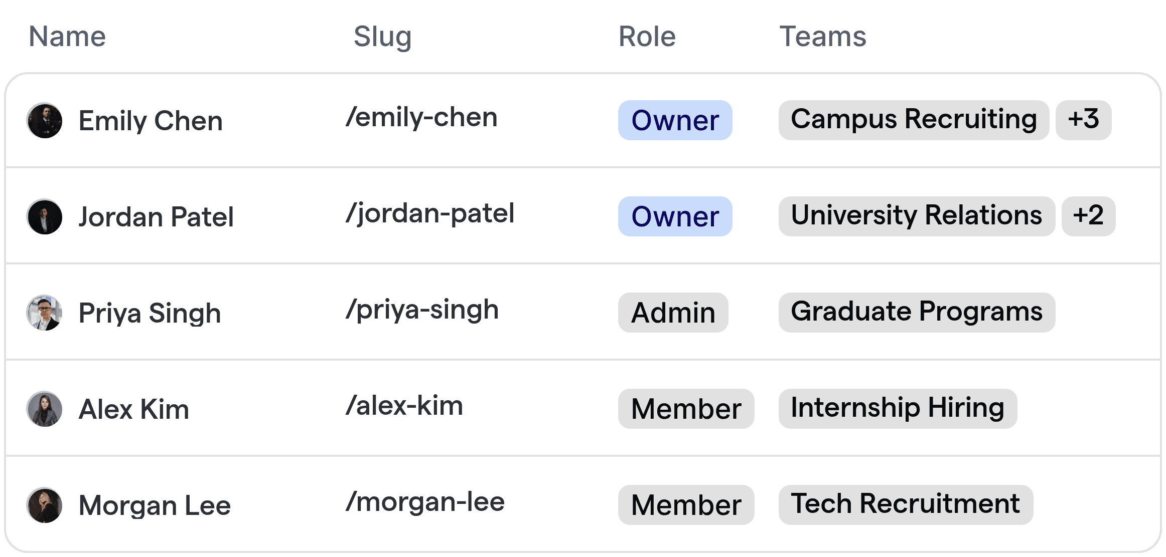Click Priya Singh's Admin role badge

673,313
